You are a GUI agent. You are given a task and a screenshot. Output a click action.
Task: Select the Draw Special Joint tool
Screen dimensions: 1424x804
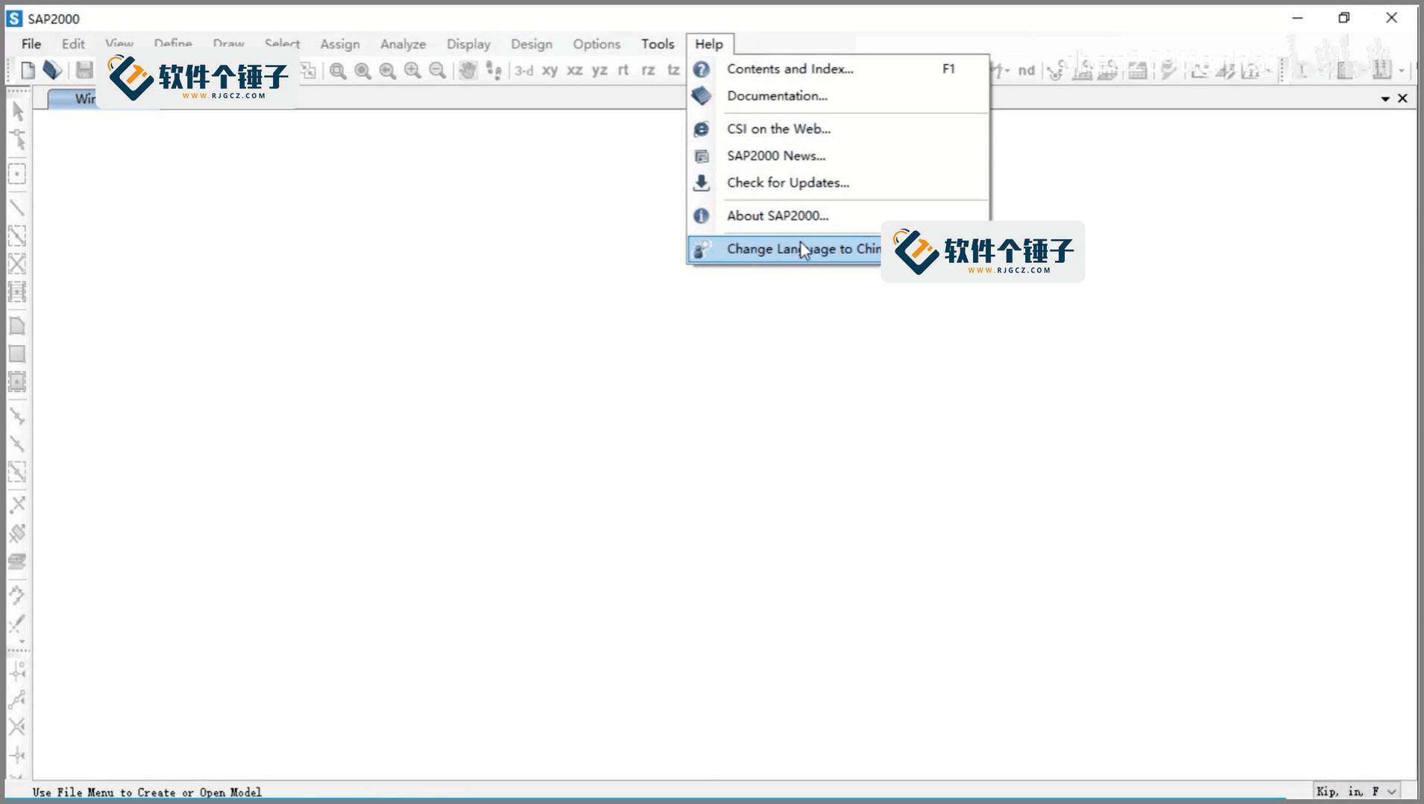pos(17,174)
